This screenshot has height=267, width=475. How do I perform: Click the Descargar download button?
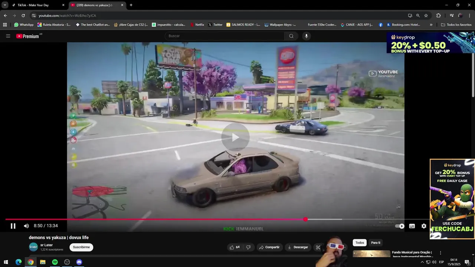click(x=298, y=247)
